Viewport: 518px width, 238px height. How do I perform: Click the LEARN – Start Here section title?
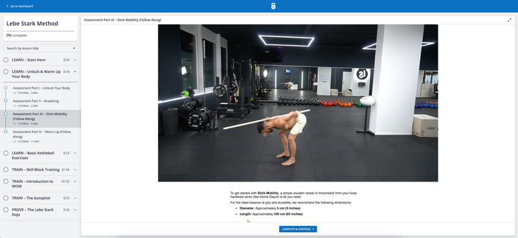pyautogui.click(x=28, y=60)
